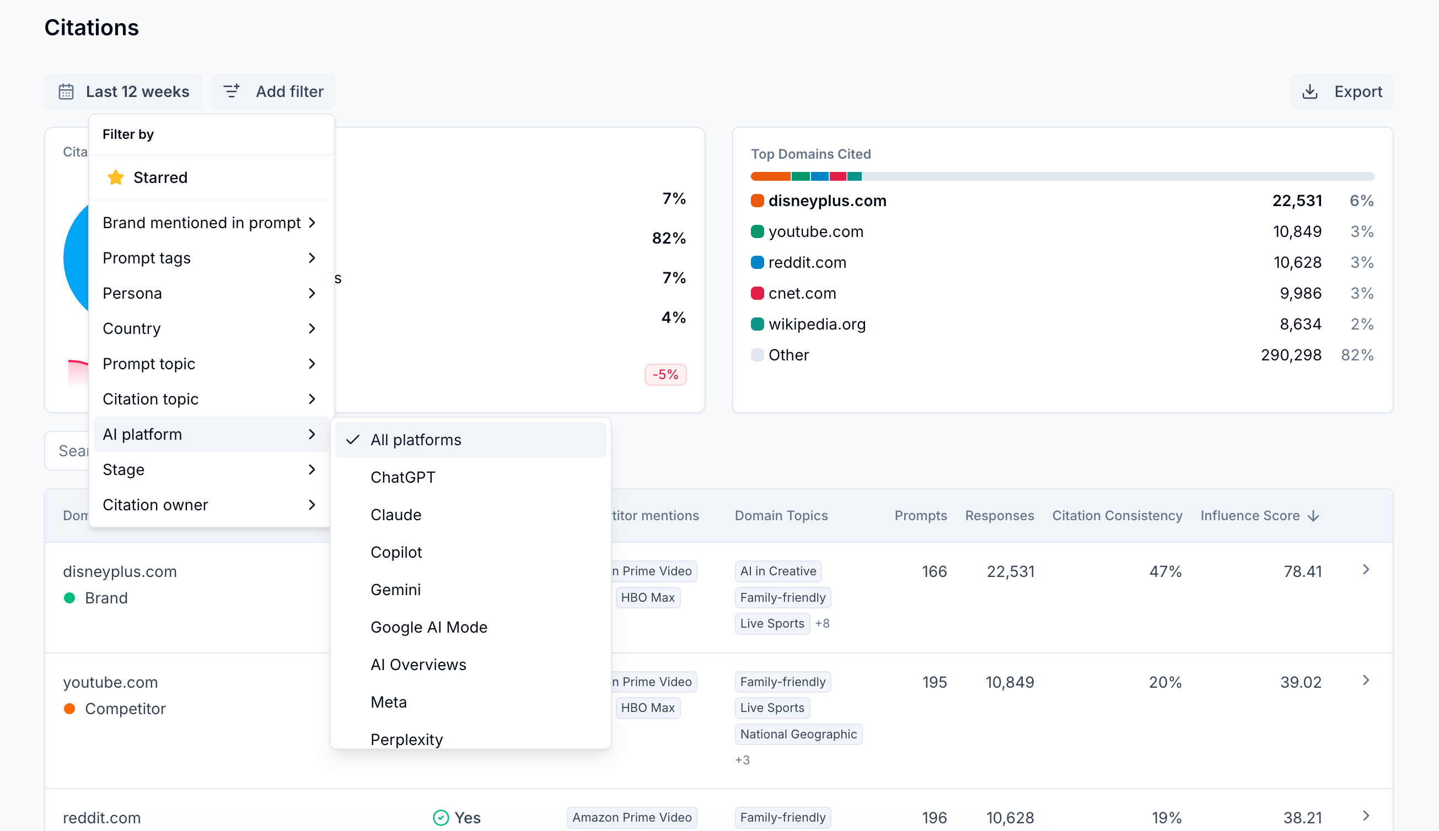Select Google AI Mode in platform list
Viewport: 1439px width, 831px height.
(x=428, y=627)
